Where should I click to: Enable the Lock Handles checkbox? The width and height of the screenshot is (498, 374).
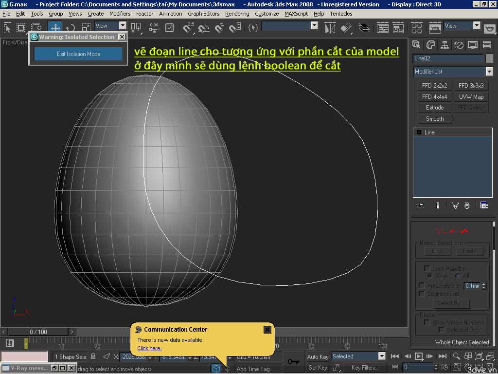[427, 268]
